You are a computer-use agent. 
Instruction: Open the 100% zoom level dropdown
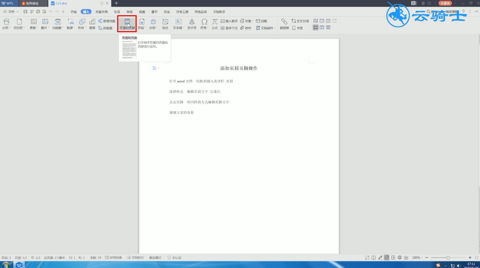click(x=417, y=258)
